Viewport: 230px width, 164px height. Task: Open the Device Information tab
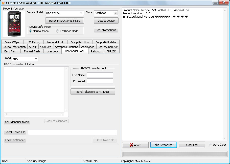pos(14,47)
